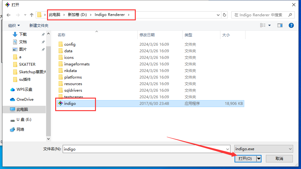Select U 盘 (E:) in the sidebar
This screenshot has width=301, height=169.
(24, 120)
